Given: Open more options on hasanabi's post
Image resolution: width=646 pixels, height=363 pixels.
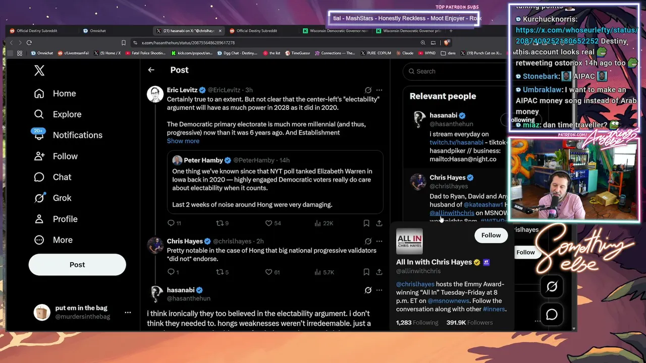Looking at the screenshot, I should pyautogui.click(x=379, y=290).
